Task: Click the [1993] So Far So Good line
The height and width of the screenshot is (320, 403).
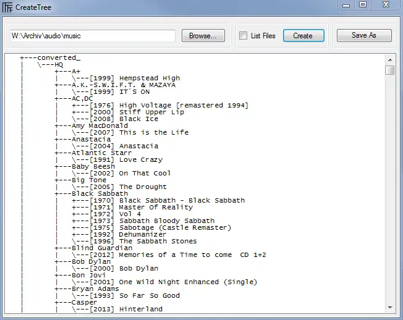Action: pos(126,296)
